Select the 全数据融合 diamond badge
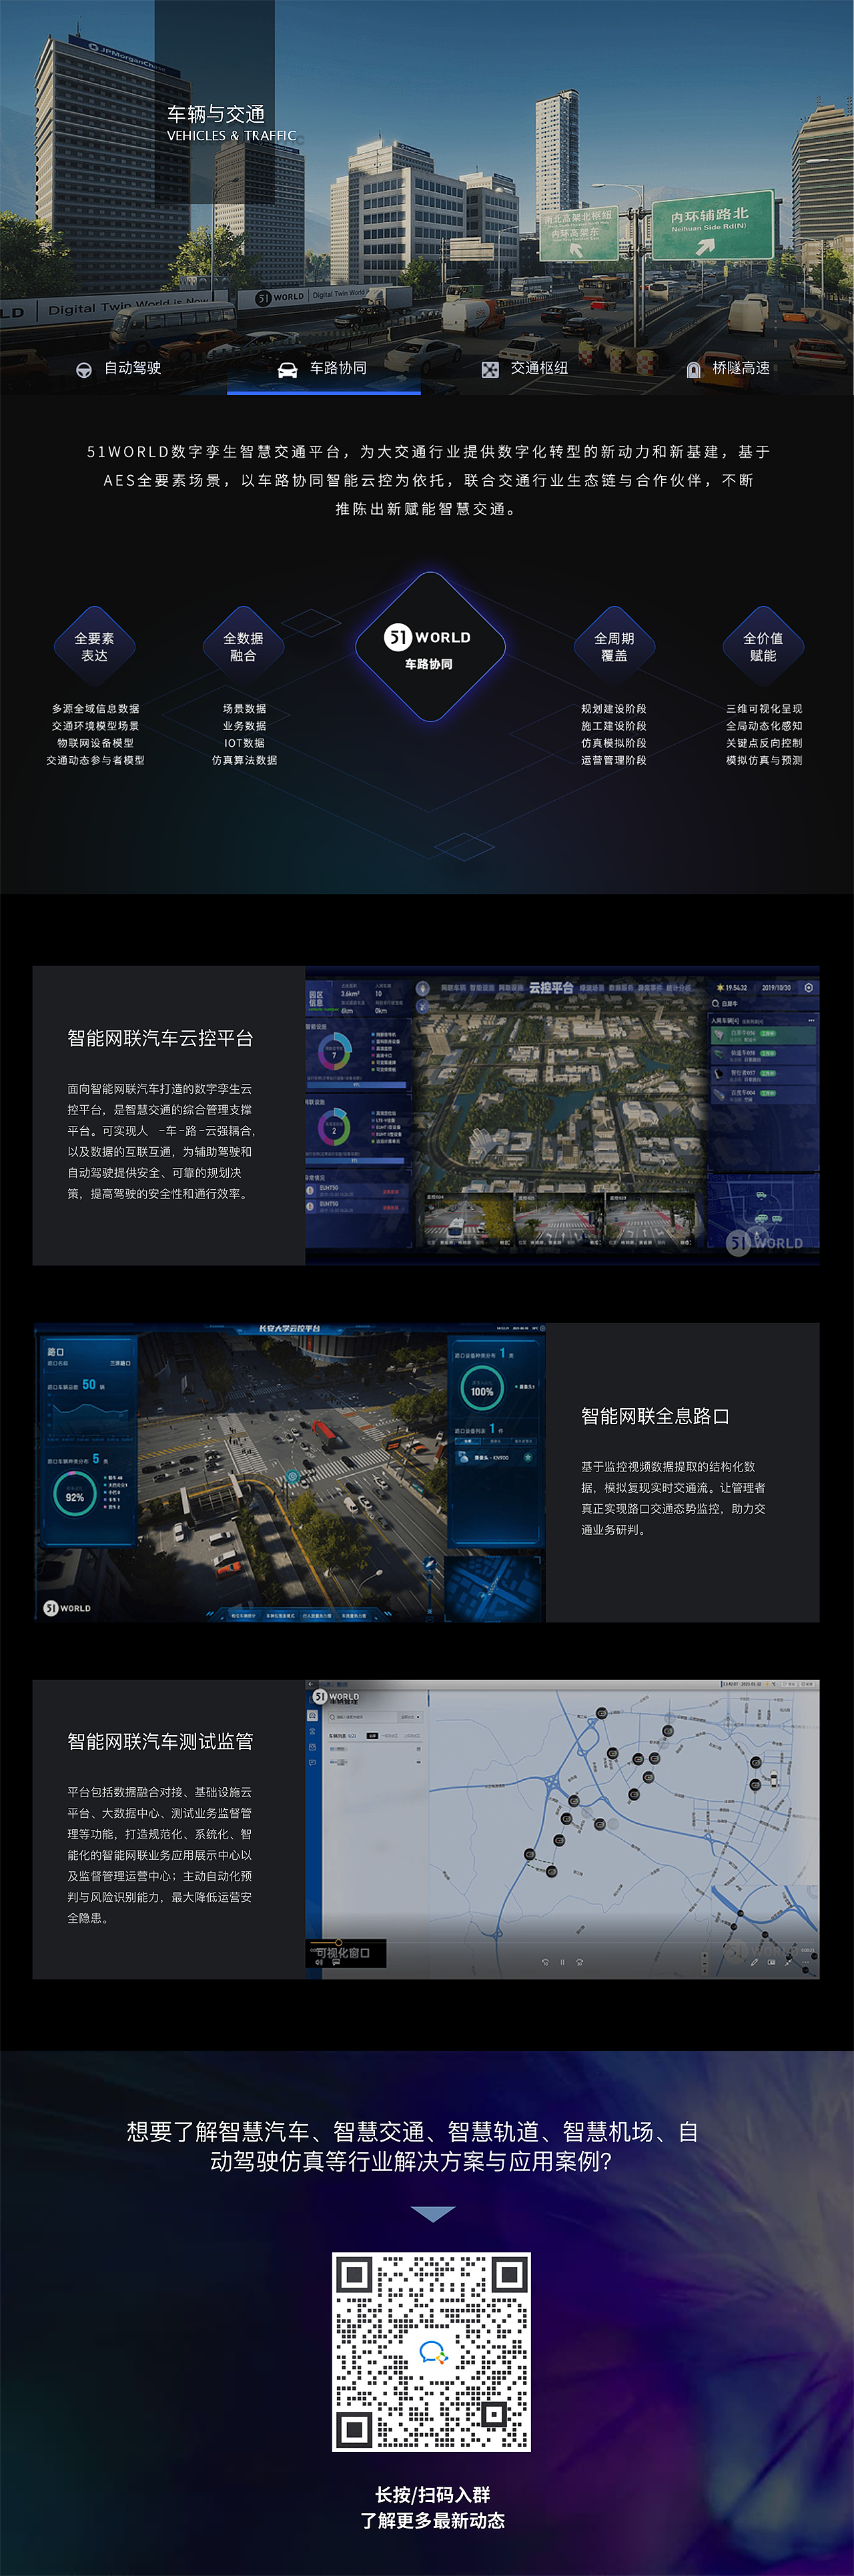The height and width of the screenshot is (2576, 854). point(243,646)
